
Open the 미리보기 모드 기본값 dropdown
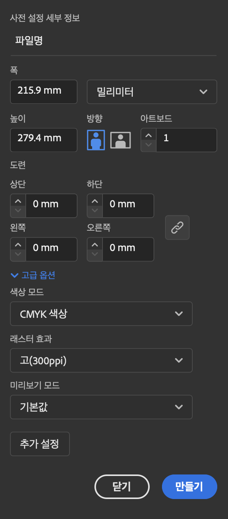point(101,407)
